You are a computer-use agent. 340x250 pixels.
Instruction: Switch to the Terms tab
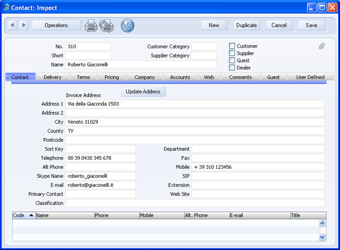point(84,77)
